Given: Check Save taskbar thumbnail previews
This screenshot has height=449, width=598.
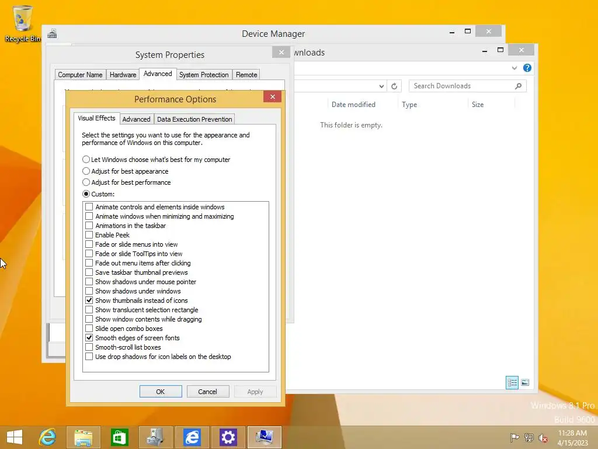Looking at the screenshot, I should coord(89,272).
